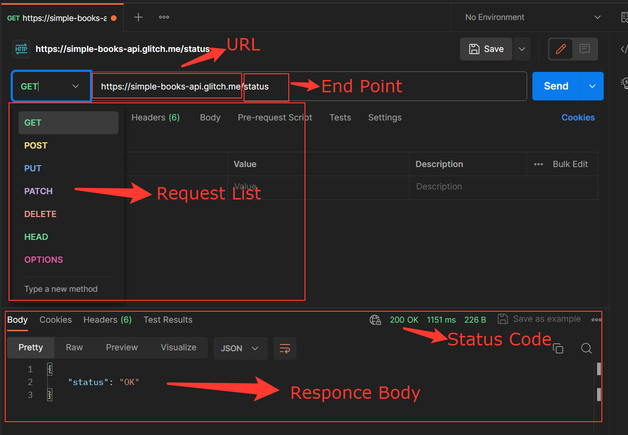The width and height of the screenshot is (628, 435).
Task: Click the param Description input cell
Action: point(503,187)
